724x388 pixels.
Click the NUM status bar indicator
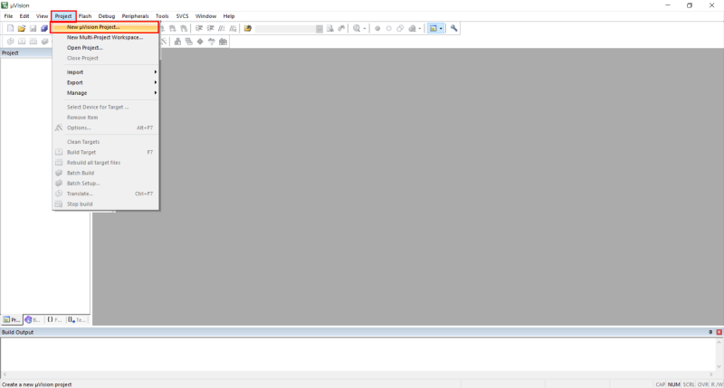pos(674,384)
